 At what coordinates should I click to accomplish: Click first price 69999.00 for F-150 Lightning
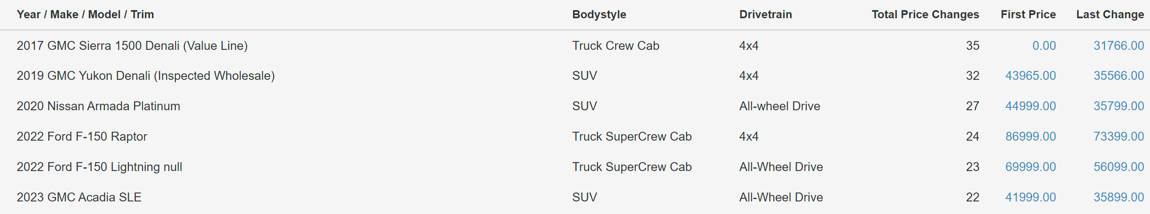1030,167
